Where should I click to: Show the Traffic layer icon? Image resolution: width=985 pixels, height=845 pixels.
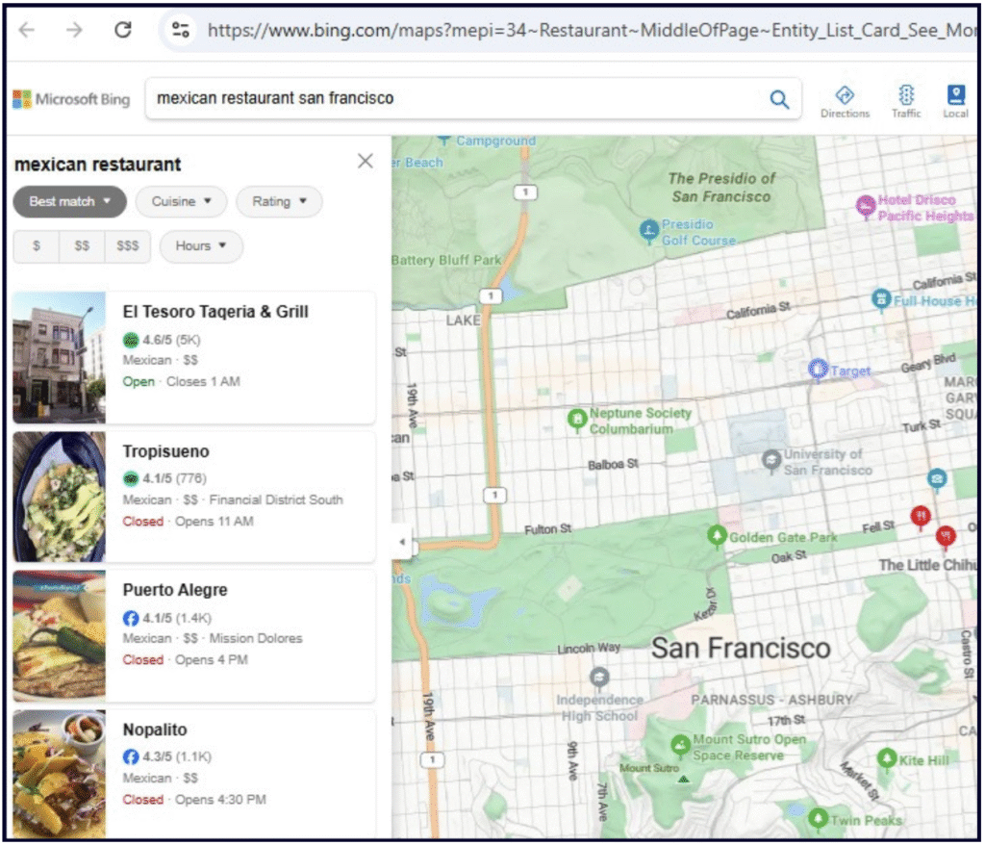tap(905, 95)
